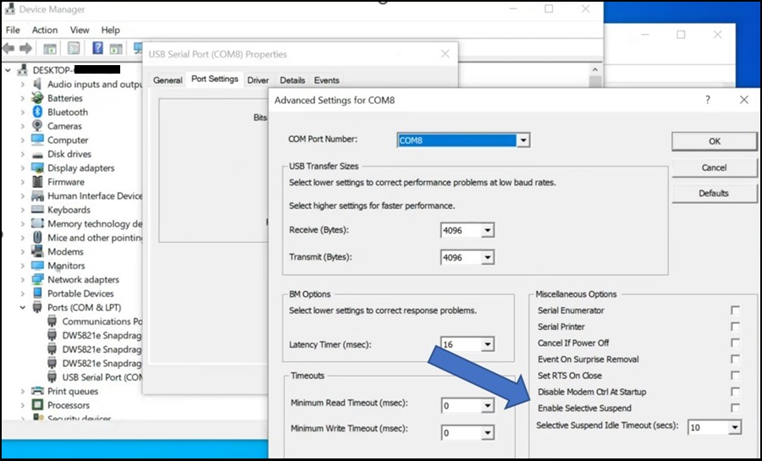Click the Print queues icon

click(x=37, y=392)
